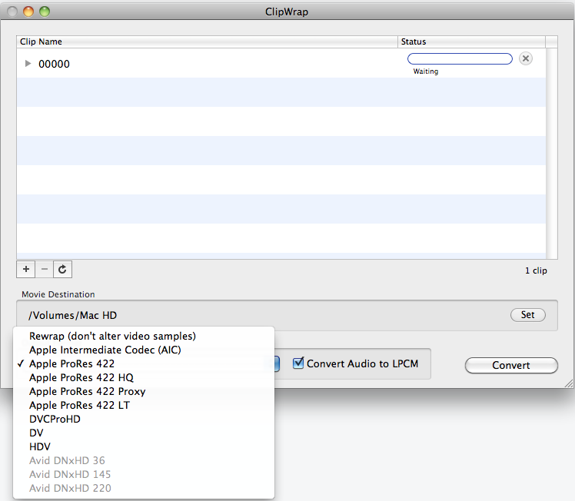Screen dimensions: 575x501
Task: Click the clip list vertical scrollbar
Action: (x=551, y=154)
